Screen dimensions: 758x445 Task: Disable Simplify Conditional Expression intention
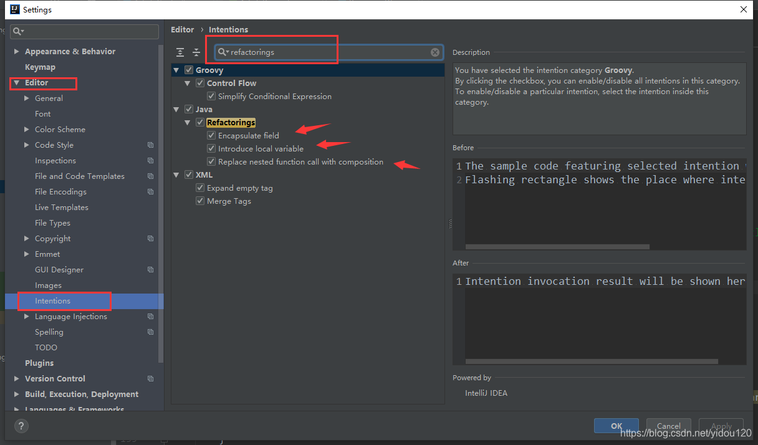click(x=211, y=97)
